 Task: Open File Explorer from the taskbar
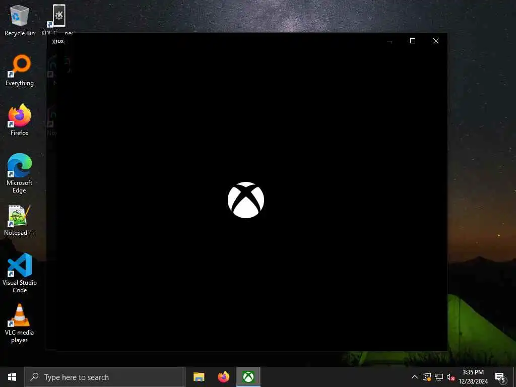point(199,377)
